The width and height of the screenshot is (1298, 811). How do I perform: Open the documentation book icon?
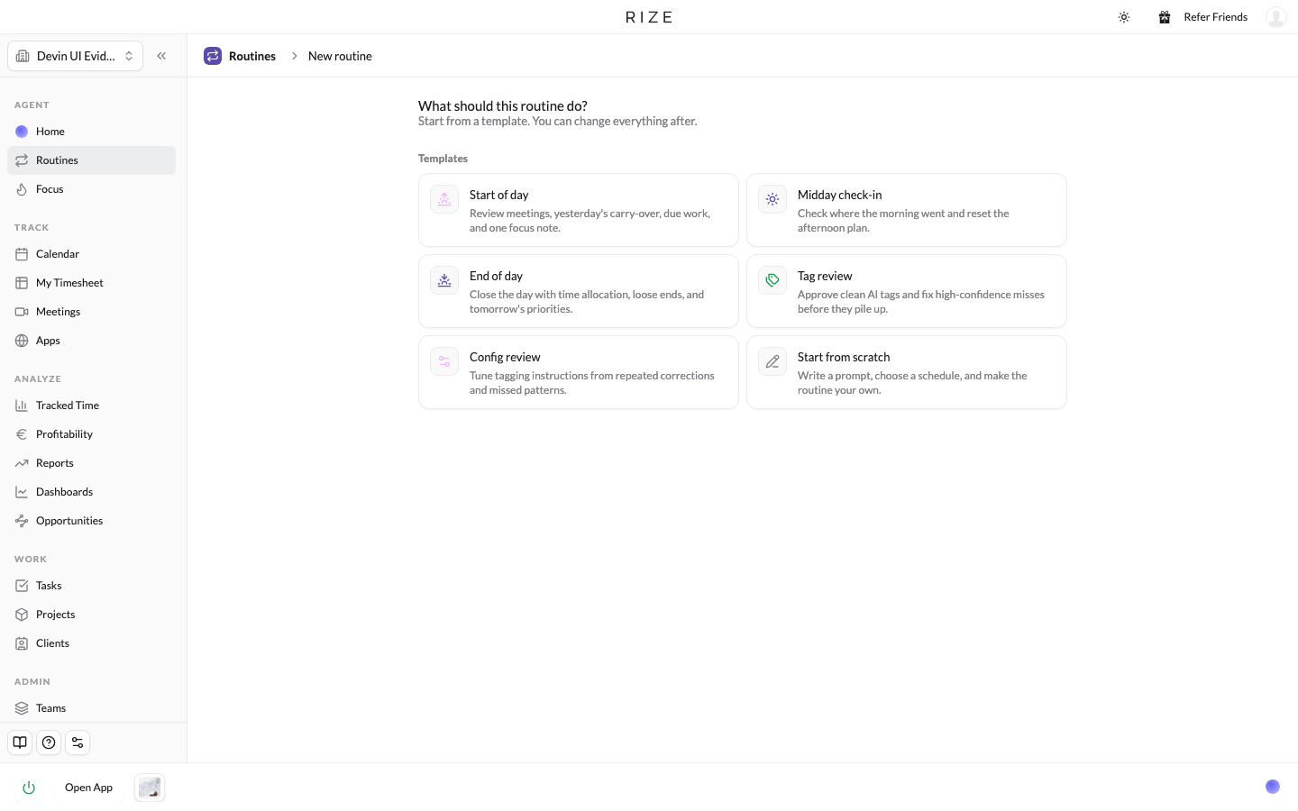(20, 743)
